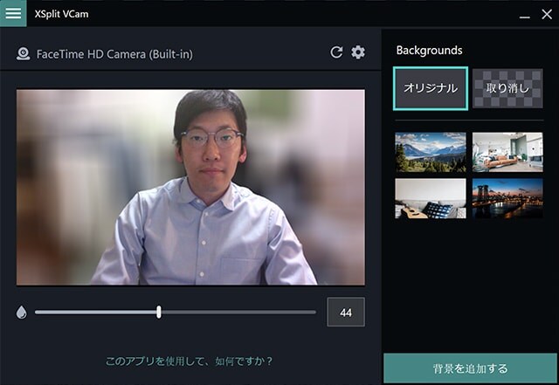Click the camera preview video
Viewport: 559px width, 385px height.
pyautogui.click(x=190, y=187)
